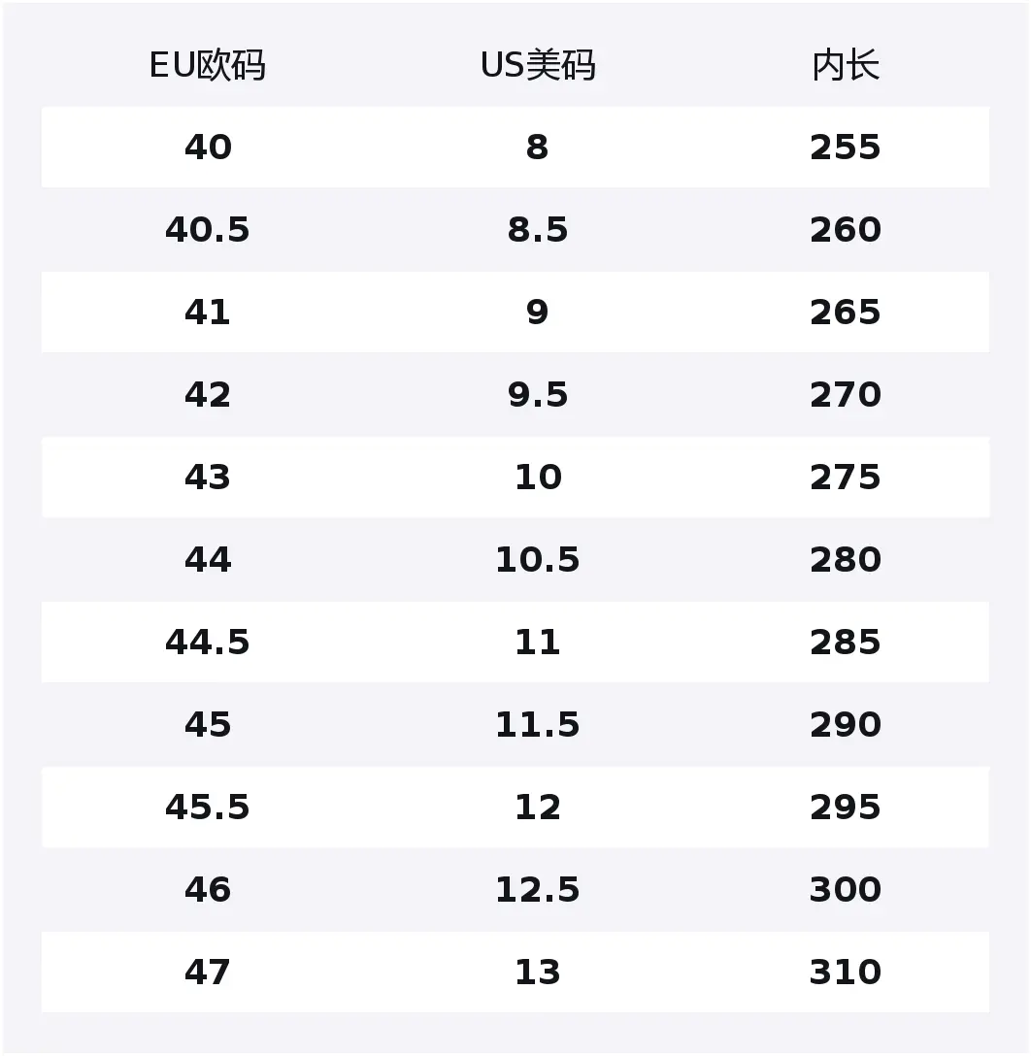Viewport: 1031px width, 1056px height.
Task: Select EU size 44.5 cell
Action: tap(208, 642)
